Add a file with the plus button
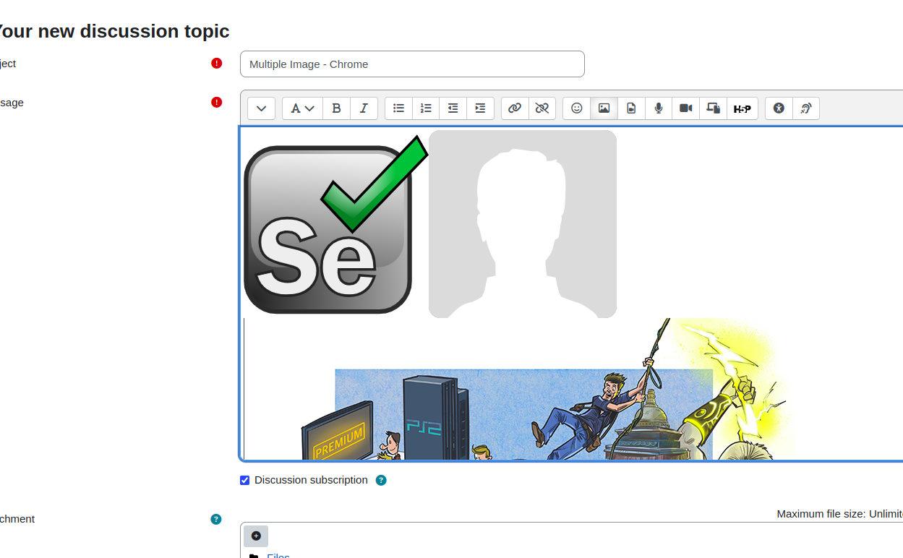 pos(256,536)
